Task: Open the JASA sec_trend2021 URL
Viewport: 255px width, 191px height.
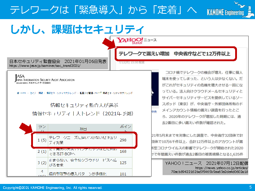Action: point(45,66)
